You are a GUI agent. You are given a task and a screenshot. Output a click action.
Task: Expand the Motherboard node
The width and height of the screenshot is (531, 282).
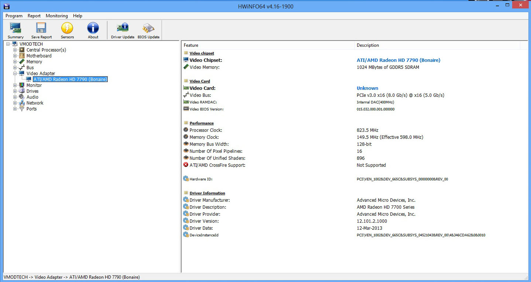15,56
